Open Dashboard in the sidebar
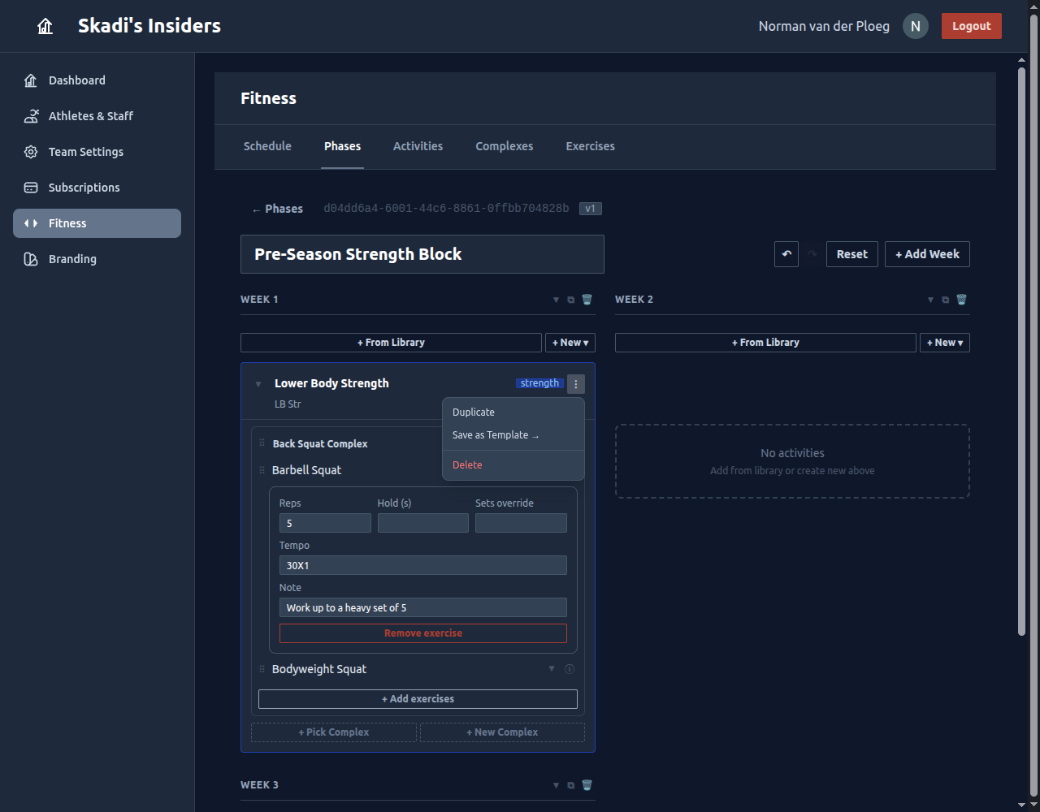This screenshot has width=1040, height=812. 97,80
